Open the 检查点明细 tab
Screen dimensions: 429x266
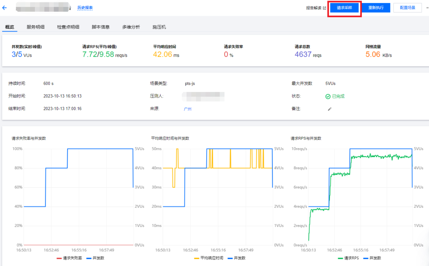point(68,27)
